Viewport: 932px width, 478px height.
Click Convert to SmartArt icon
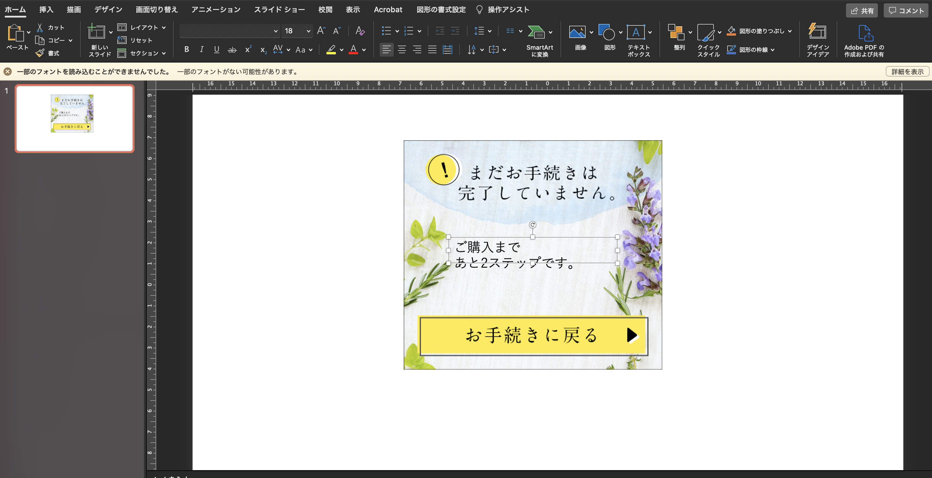536,32
